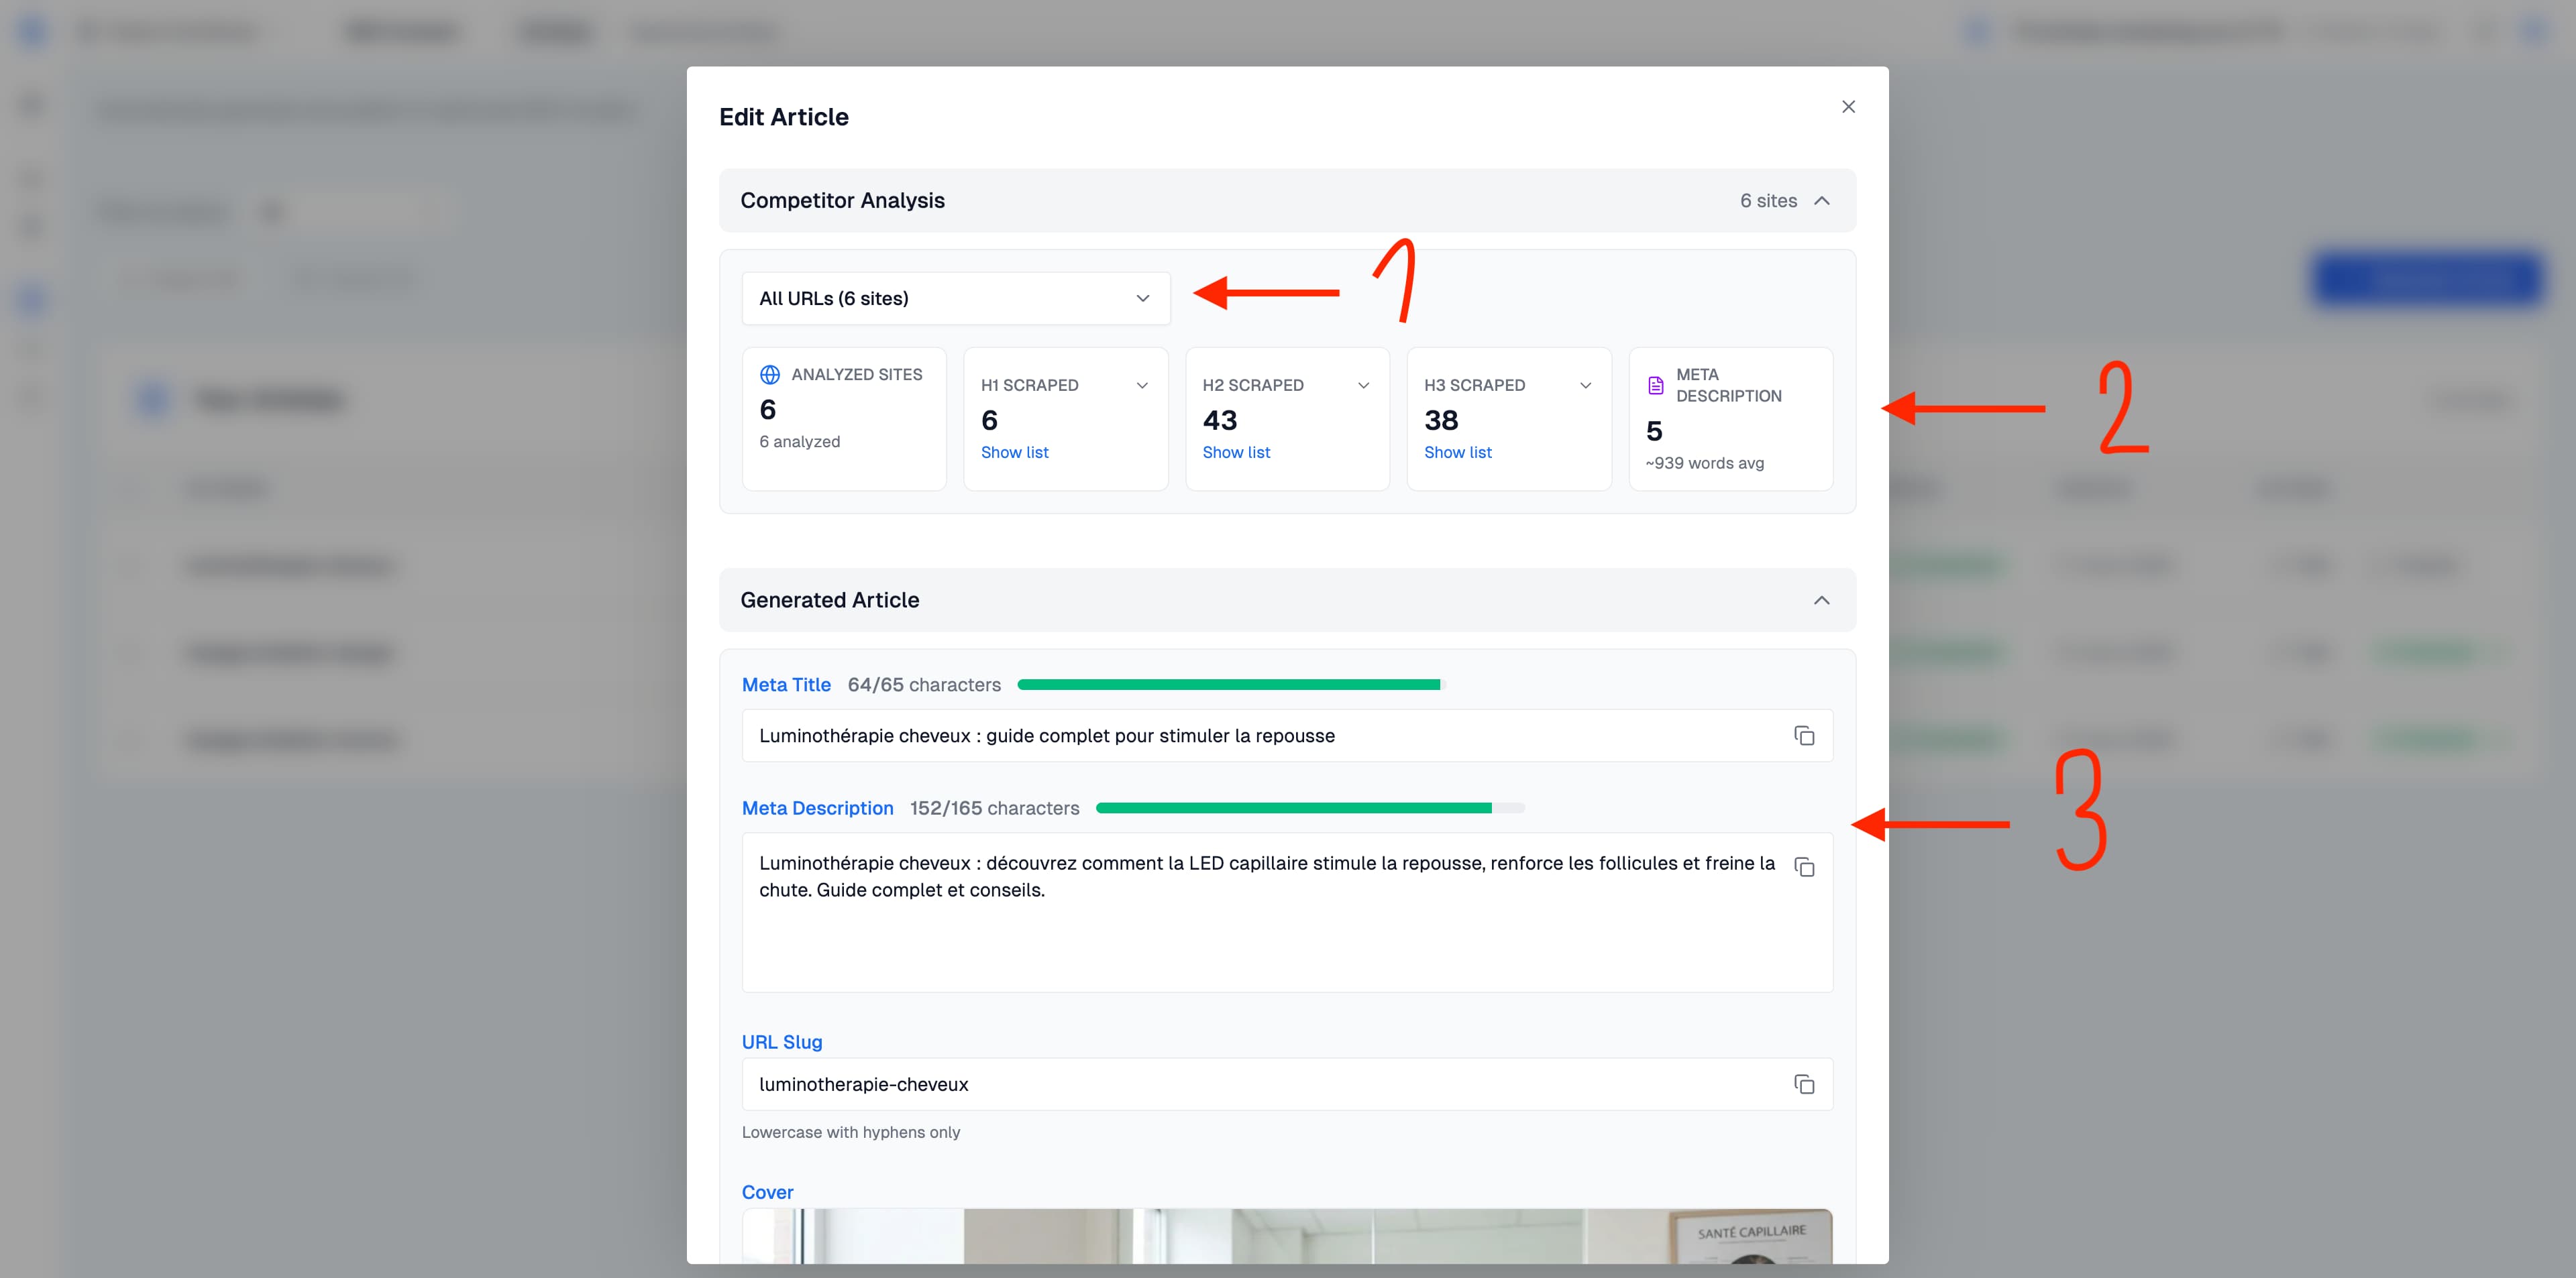Collapse the Generated Article section chevron
Image resolution: width=2576 pixels, height=1278 pixels.
[x=1822, y=601]
